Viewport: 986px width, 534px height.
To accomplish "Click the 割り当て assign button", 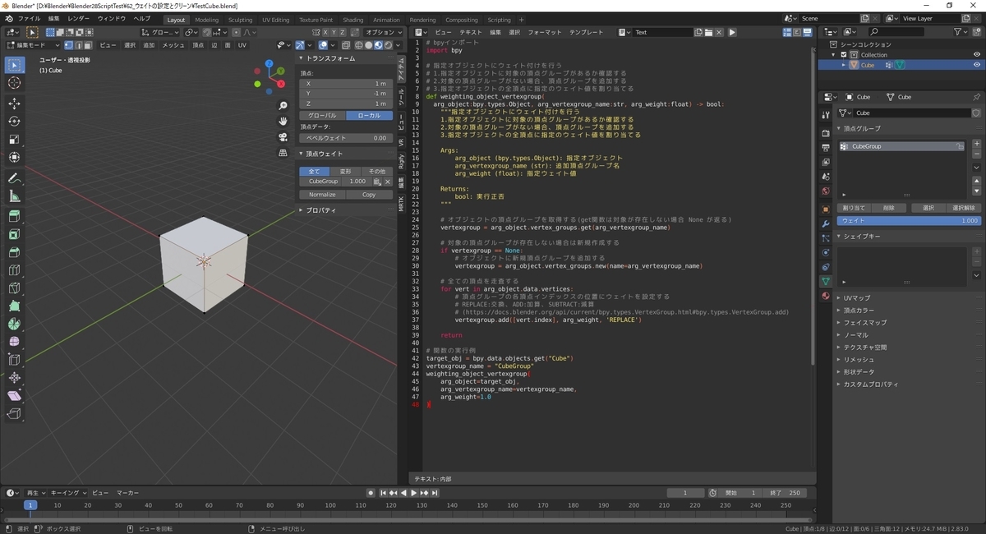I will pos(854,208).
